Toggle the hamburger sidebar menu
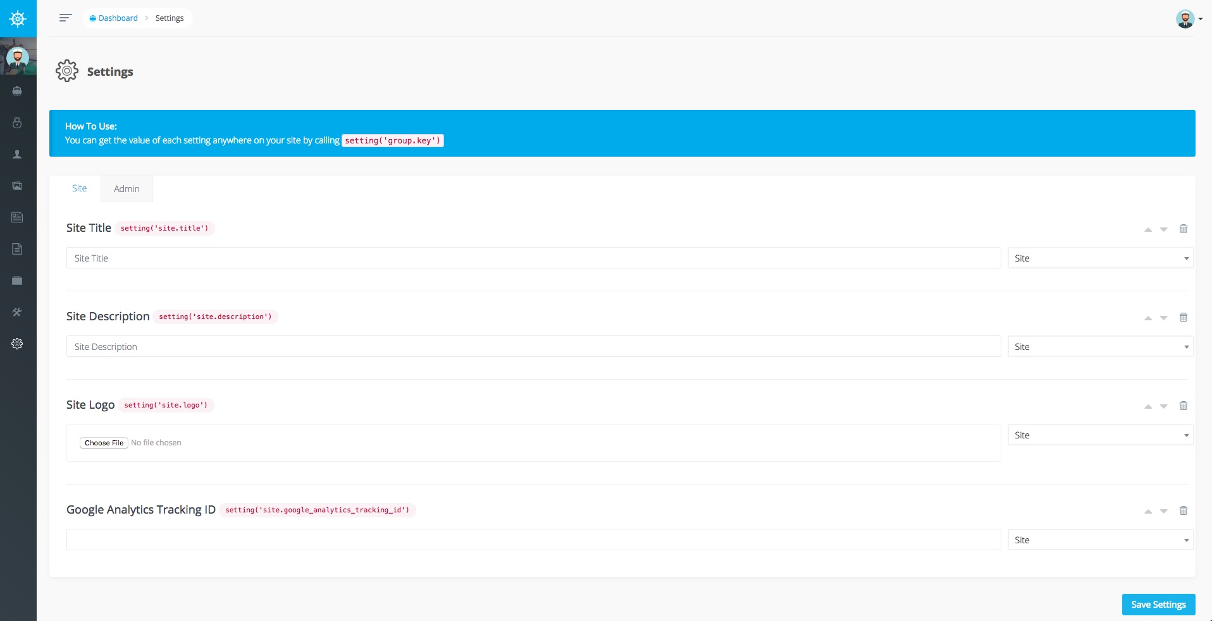 coord(65,18)
